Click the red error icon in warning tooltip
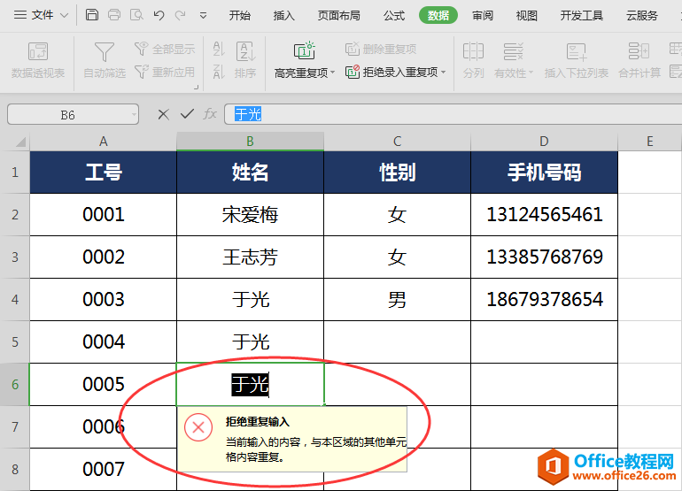 coord(198,426)
